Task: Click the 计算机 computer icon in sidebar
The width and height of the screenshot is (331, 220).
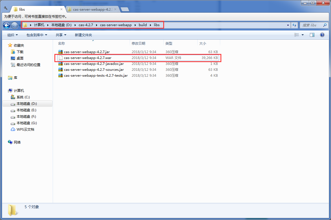Action: [x=10, y=91]
